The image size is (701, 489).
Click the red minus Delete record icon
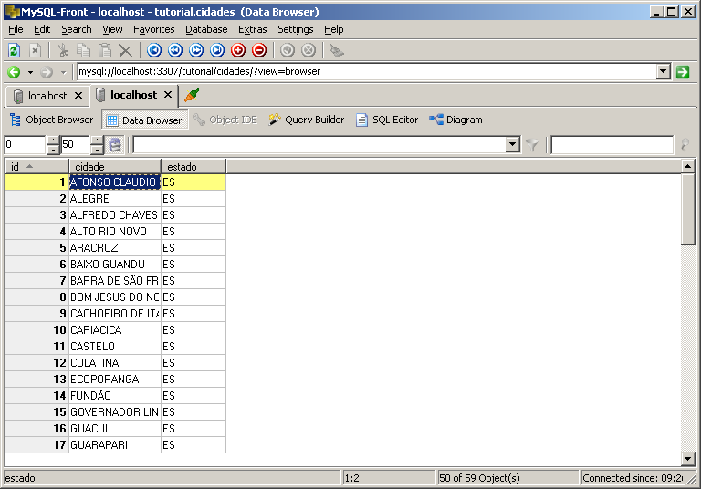click(x=259, y=50)
